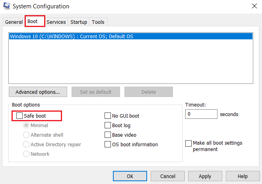Screen dimensions: 262x184
Task: Confirm changes with the OK button
Action: (130, 176)
